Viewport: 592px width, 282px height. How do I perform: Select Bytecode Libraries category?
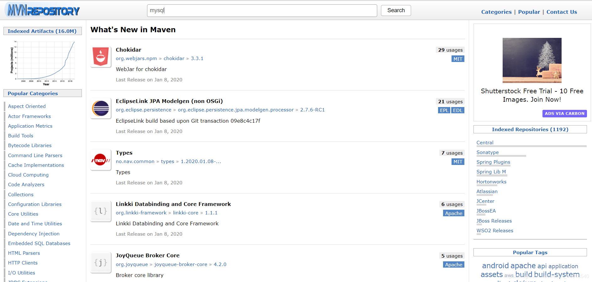29,145
